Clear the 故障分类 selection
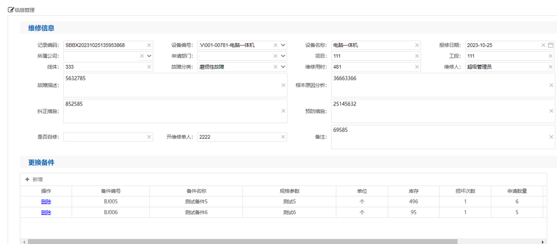This screenshot has width=557, height=244. [x=275, y=67]
